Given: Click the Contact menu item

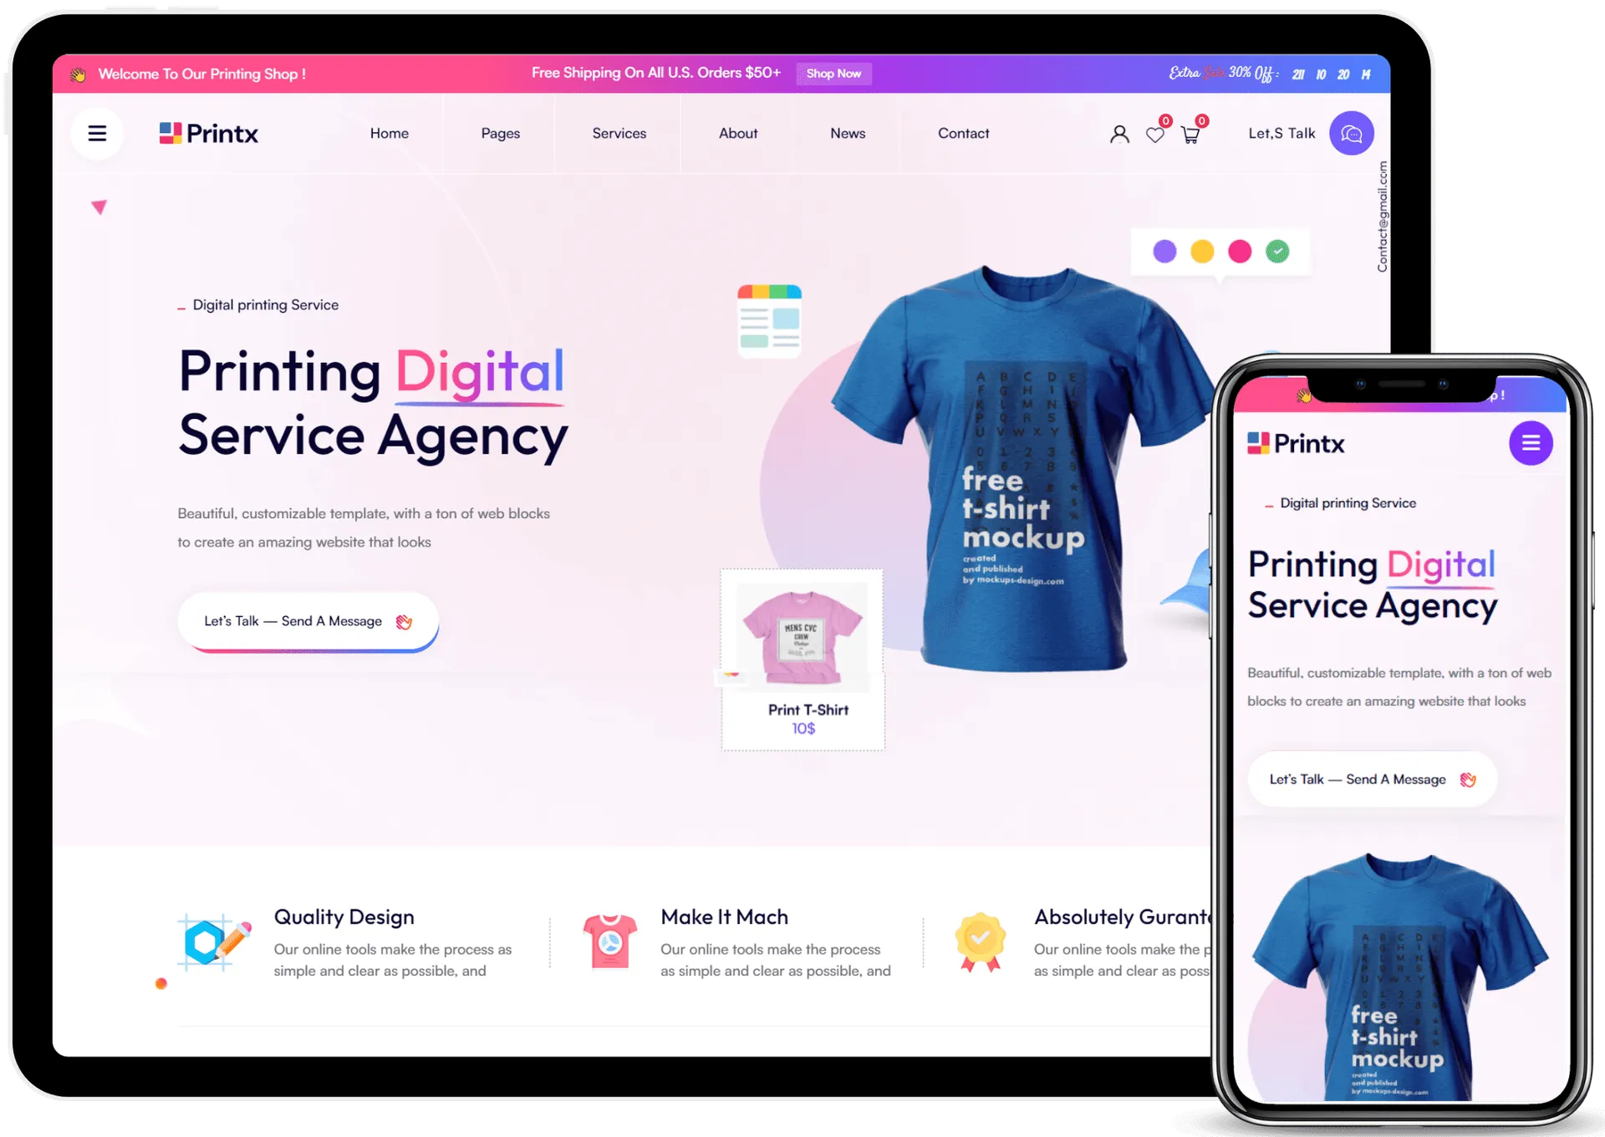Looking at the screenshot, I should (x=963, y=133).
